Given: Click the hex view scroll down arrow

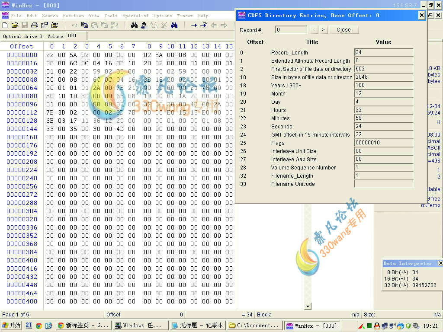Looking at the screenshot, I should pyautogui.click(x=308, y=306).
